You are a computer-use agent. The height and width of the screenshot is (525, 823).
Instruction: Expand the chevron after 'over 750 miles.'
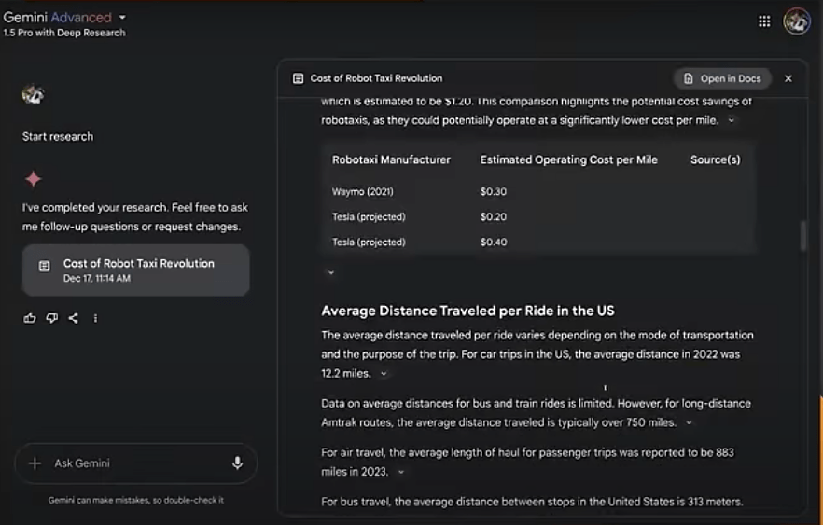pos(689,423)
